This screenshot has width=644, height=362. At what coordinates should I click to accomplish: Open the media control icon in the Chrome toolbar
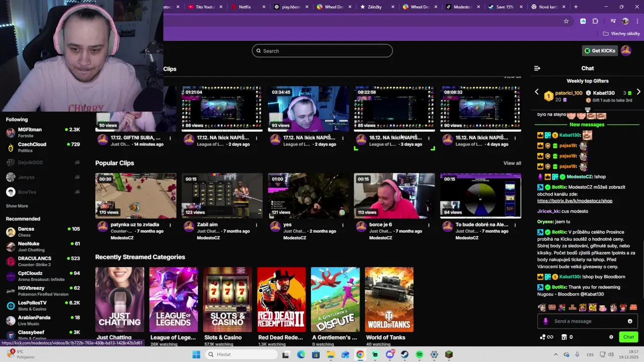point(613,21)
